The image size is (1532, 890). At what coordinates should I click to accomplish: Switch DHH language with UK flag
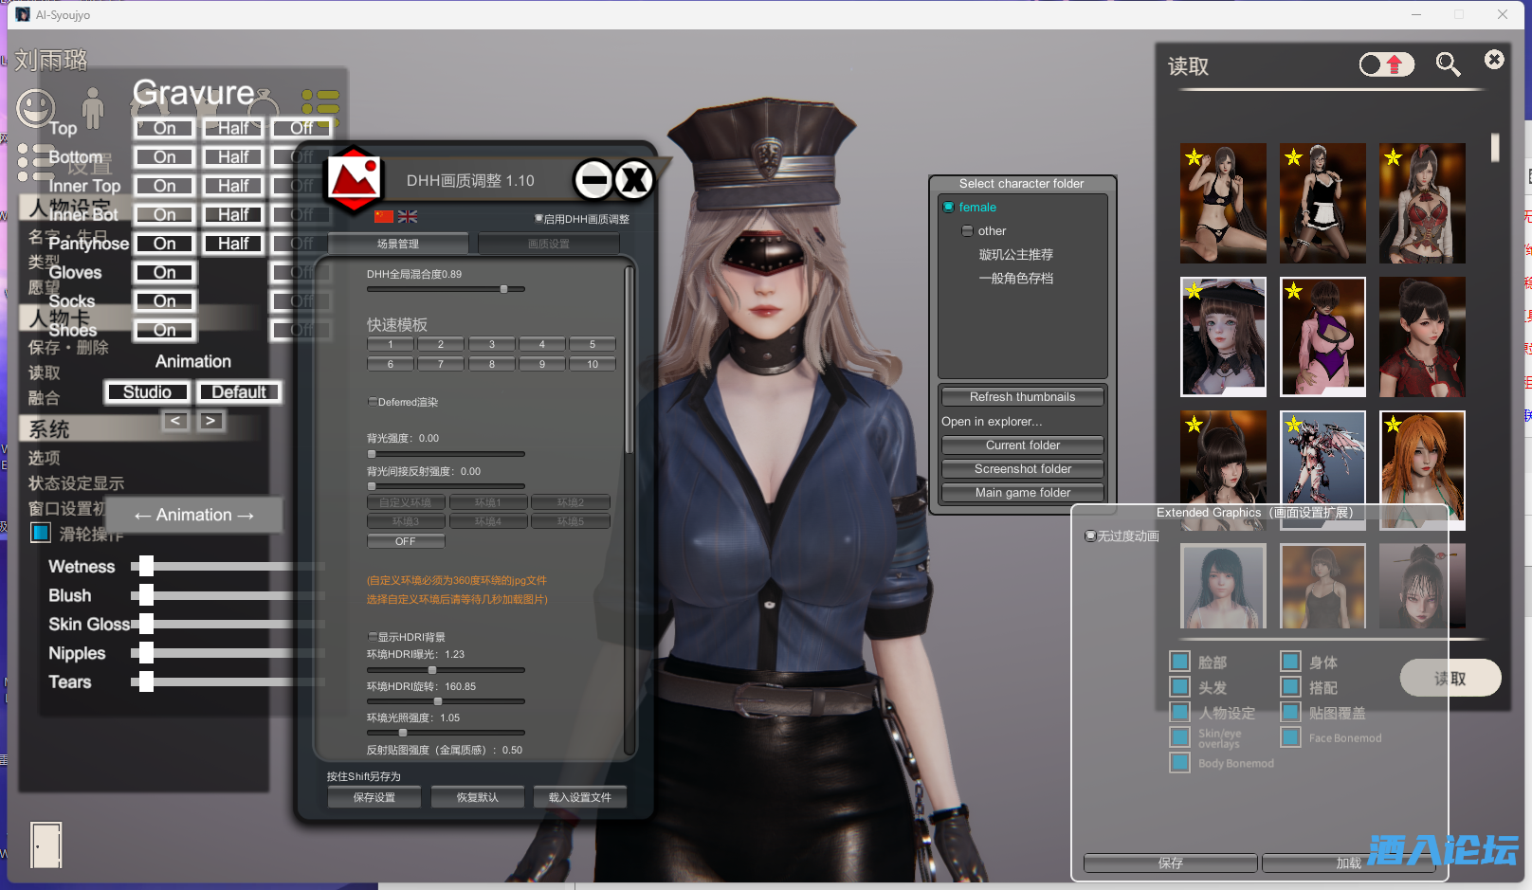coord(408,217)
